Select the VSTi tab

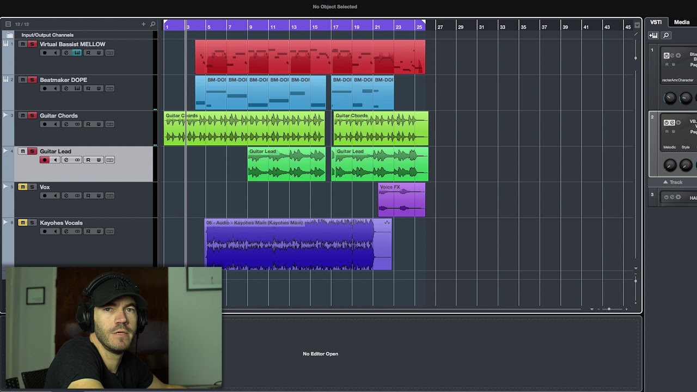coord(656,22)
